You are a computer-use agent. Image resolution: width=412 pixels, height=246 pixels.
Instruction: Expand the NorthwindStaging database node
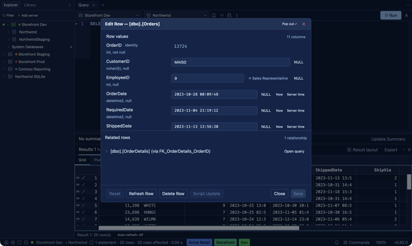tap(8, 39)
